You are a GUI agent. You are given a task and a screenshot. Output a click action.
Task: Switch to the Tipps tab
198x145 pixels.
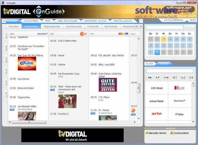click(x=48, y=21)
